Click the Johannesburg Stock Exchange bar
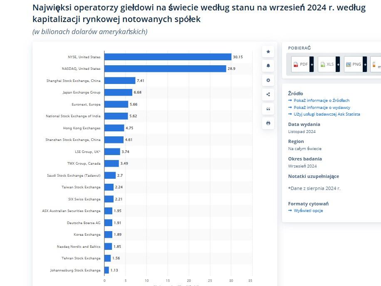This screenshot has height=286, width=381. pyautogui.click(x=106, y=270)
